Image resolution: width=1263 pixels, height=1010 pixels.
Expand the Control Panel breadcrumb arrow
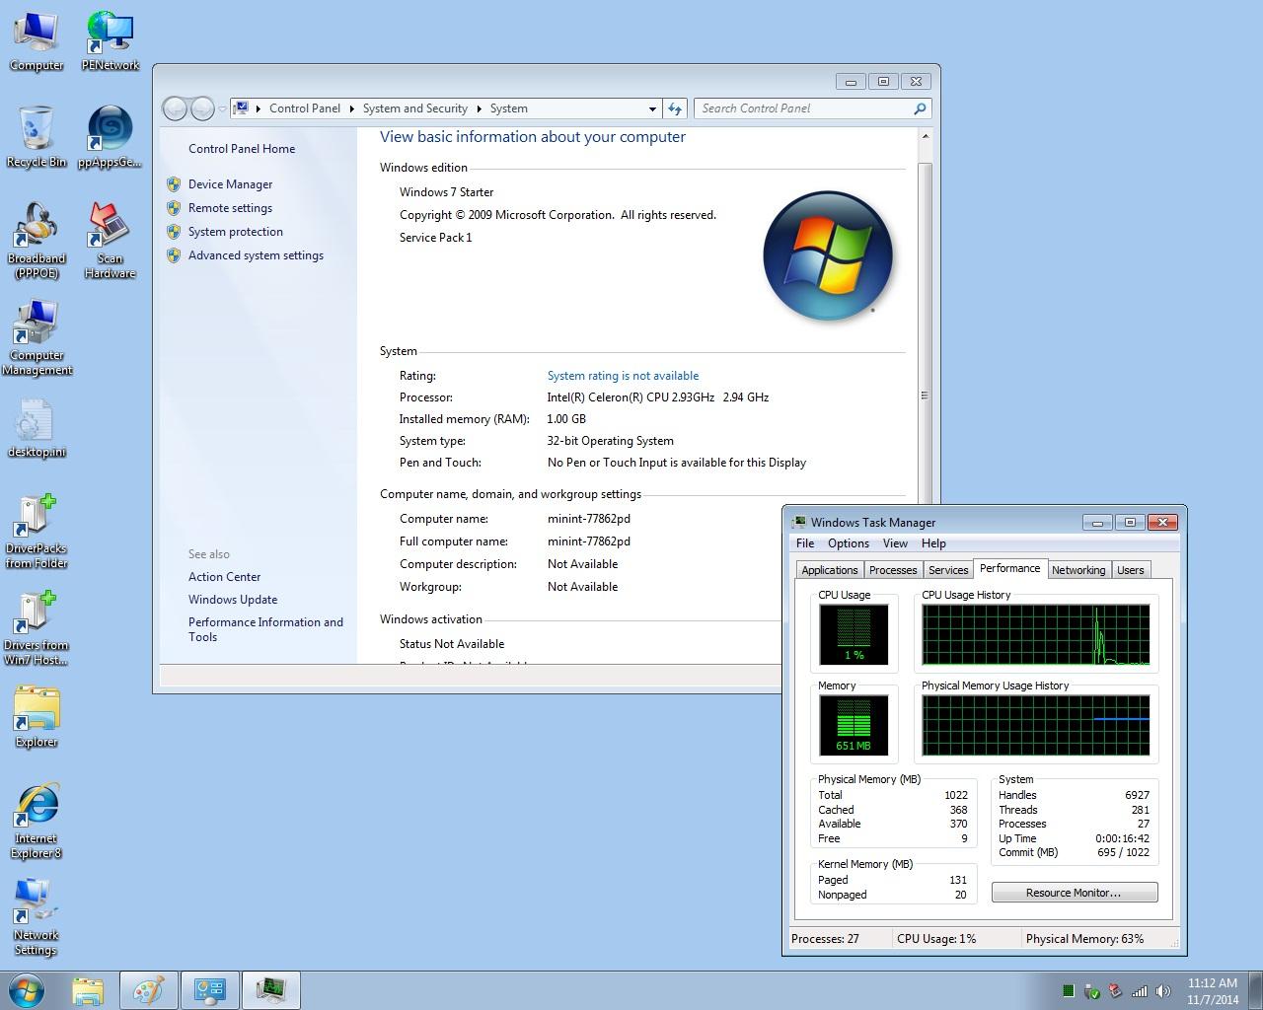click(351, 108)
